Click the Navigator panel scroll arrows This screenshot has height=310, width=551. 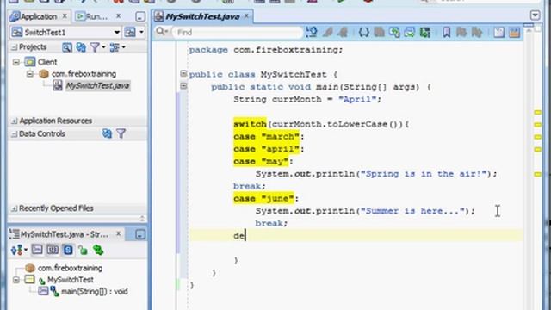(x=142, y=218)
